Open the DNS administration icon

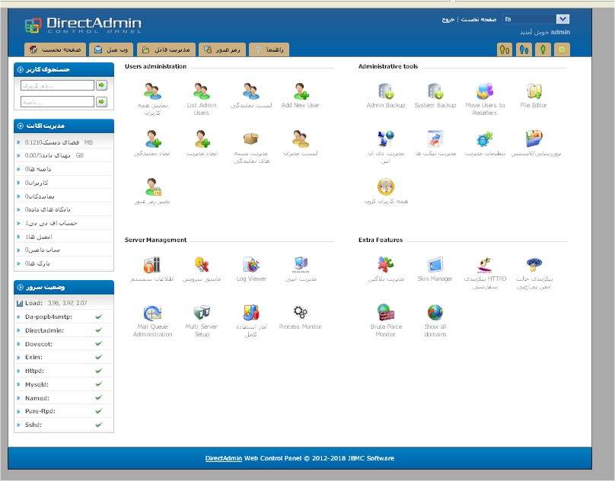point(386,139)
